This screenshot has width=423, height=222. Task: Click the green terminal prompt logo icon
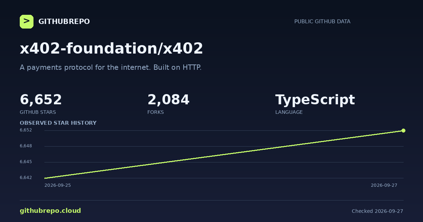[x=26, y=21]
